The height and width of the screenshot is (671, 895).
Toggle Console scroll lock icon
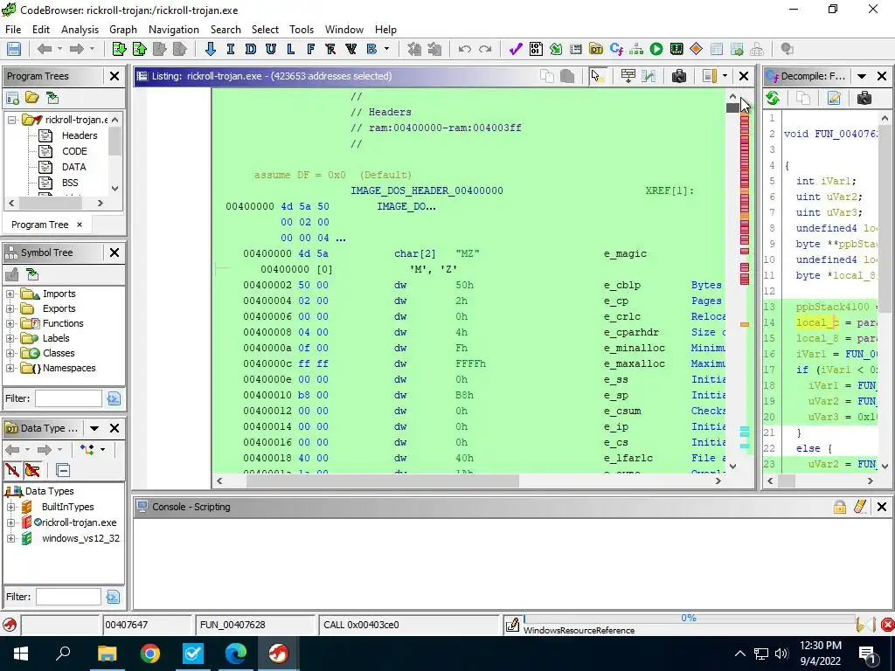839,507
